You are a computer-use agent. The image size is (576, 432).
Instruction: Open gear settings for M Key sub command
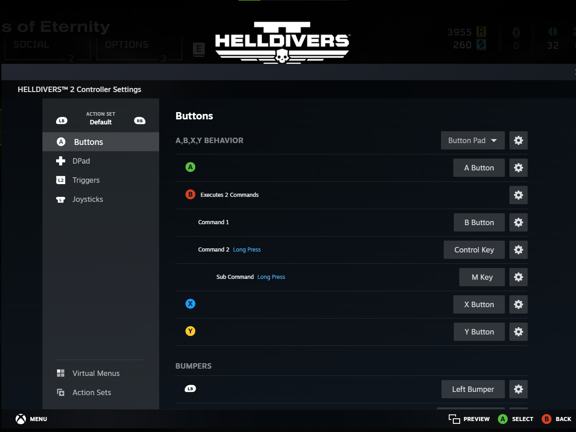coord(518,277)
